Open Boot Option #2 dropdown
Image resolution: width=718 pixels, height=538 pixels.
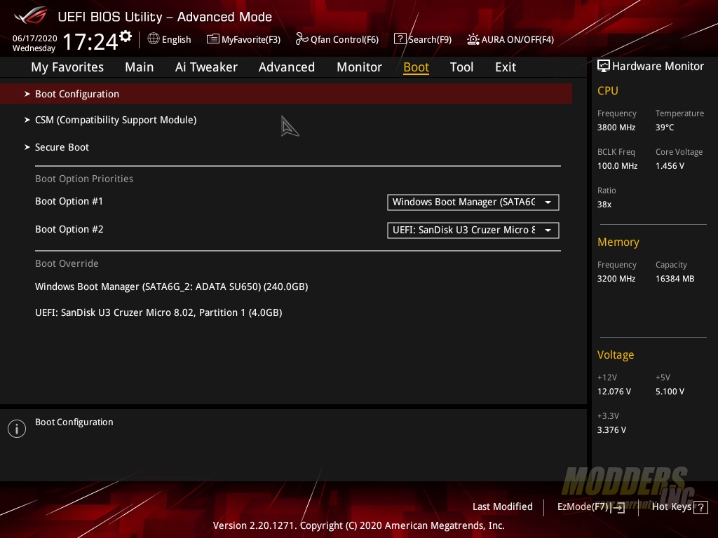click(473, 230)
